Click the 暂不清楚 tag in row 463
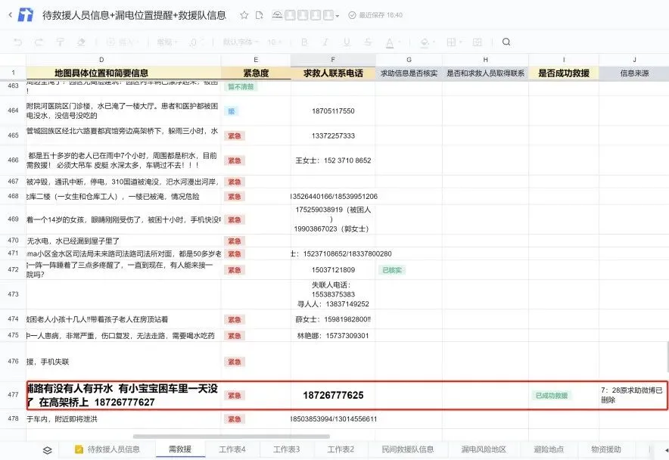This screenshot has width=669, height=460. point(241,86)
